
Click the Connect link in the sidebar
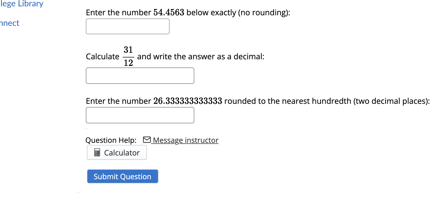click(x=9, y=23)
